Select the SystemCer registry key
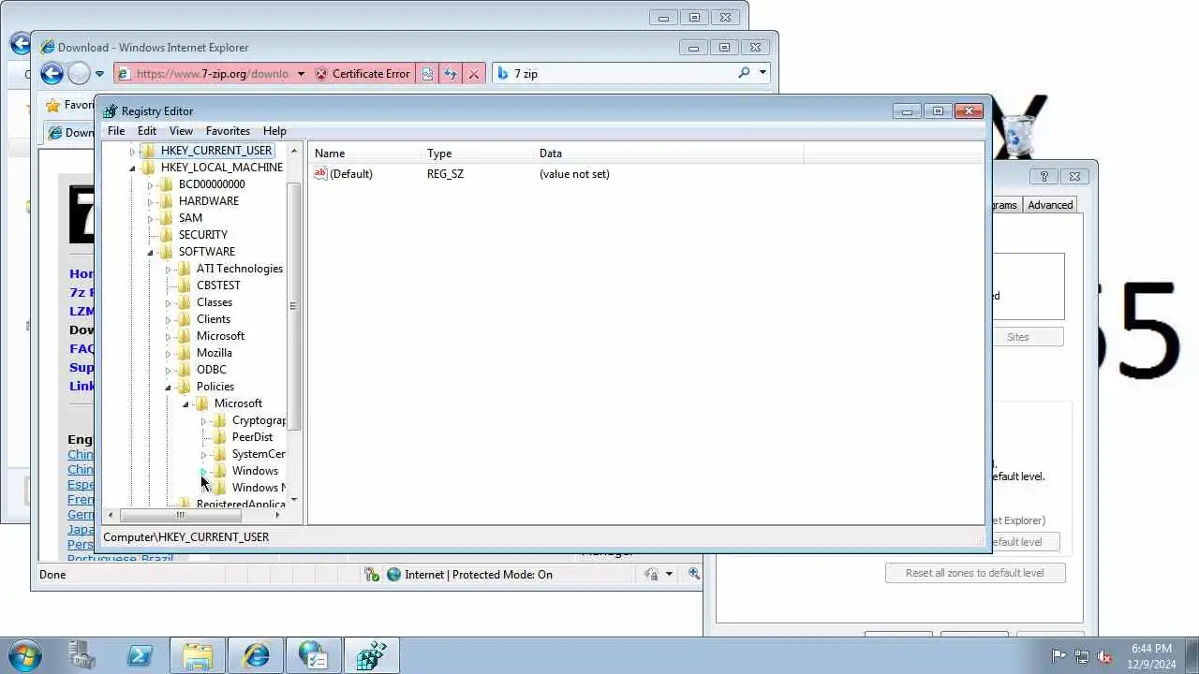1199x674 pixels. [x=259, y=454]
